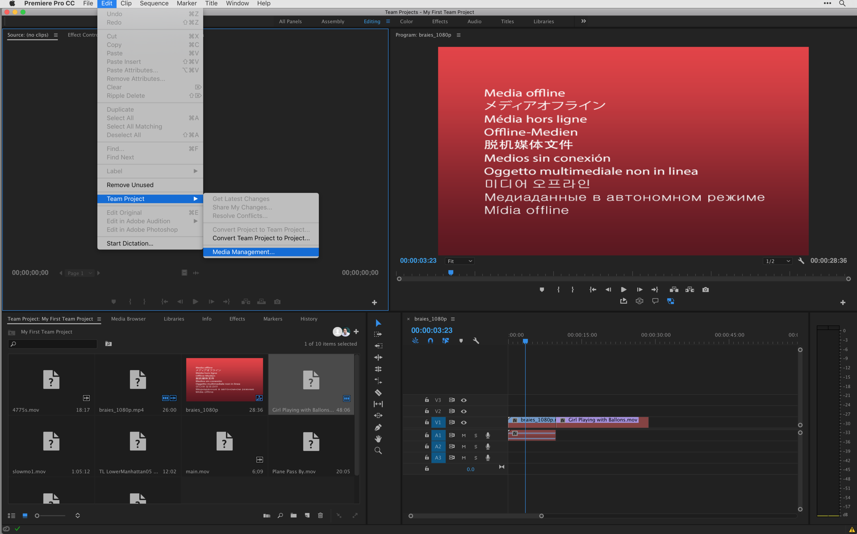Switch to Color workspace
857x534 pixels.
[x=406, y=22]
